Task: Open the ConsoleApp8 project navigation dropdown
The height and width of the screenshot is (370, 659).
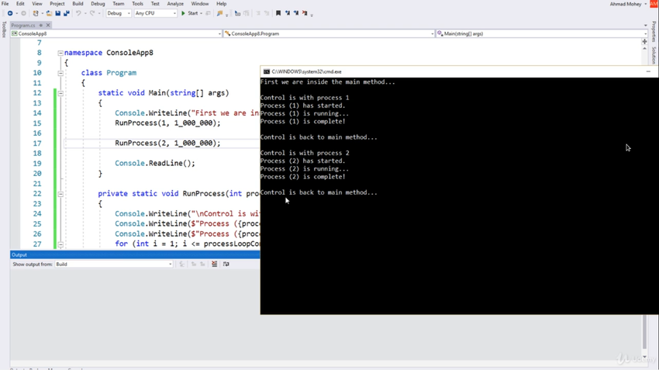Action: (116, 33)
